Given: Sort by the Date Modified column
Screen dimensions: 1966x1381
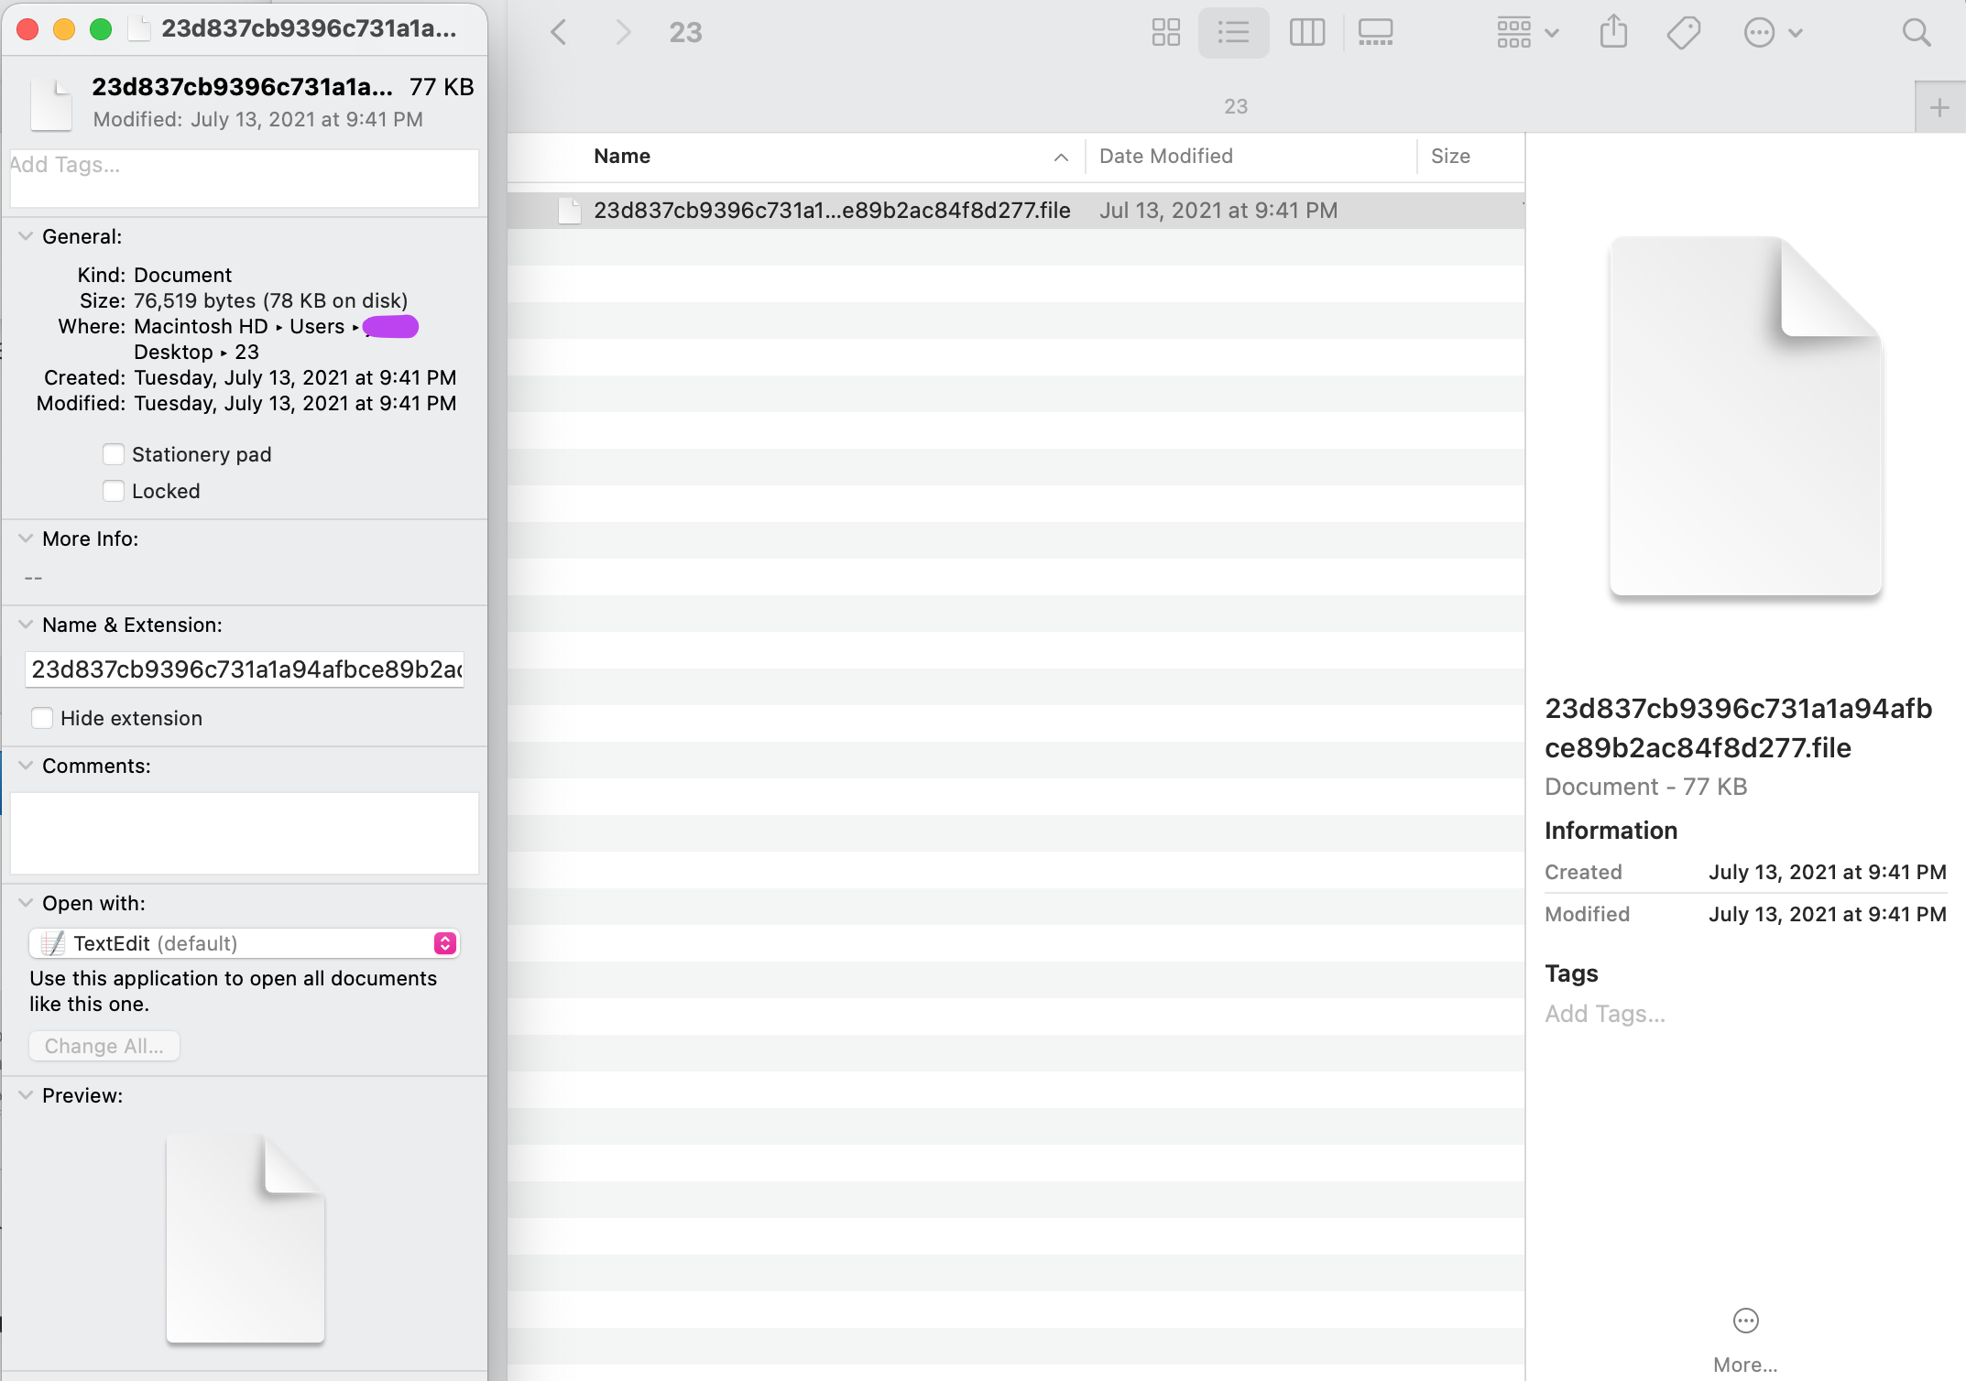Looking at the screenshot, I should [1165, 156].
